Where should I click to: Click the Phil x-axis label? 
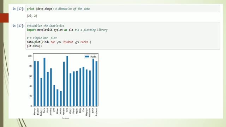click(x=48, y=110)
